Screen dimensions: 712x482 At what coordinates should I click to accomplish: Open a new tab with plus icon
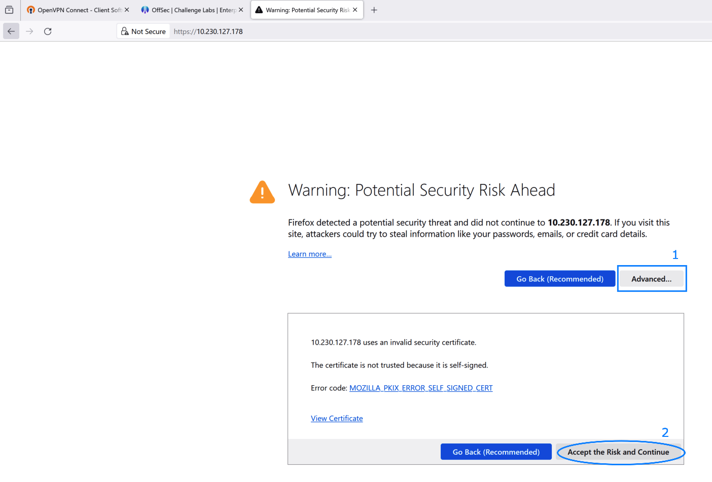(x=374, y=10)
